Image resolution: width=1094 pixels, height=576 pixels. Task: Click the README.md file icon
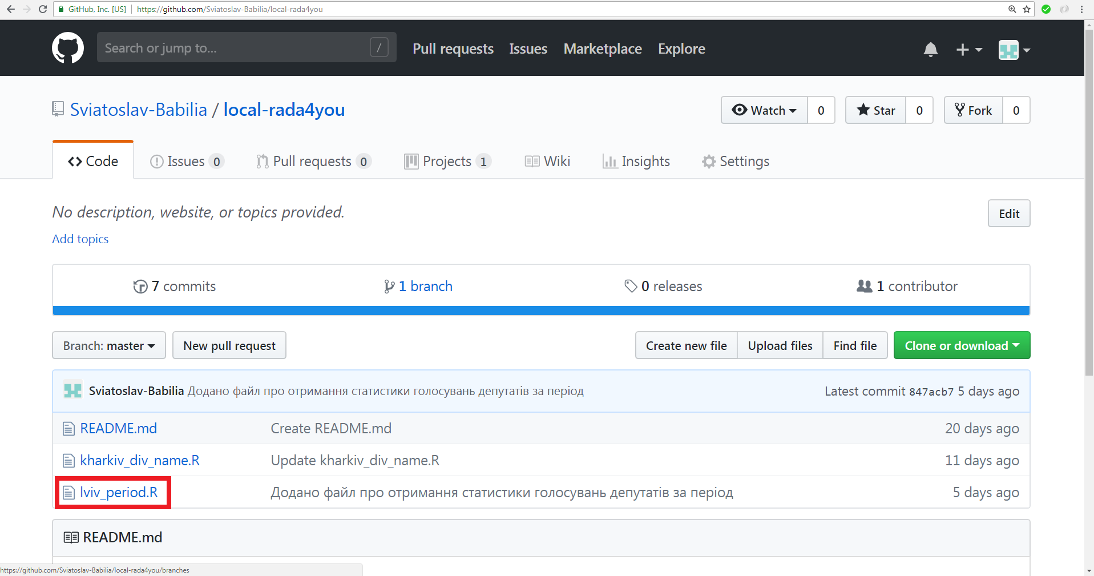pyautogui.click(x=68, y=429)
